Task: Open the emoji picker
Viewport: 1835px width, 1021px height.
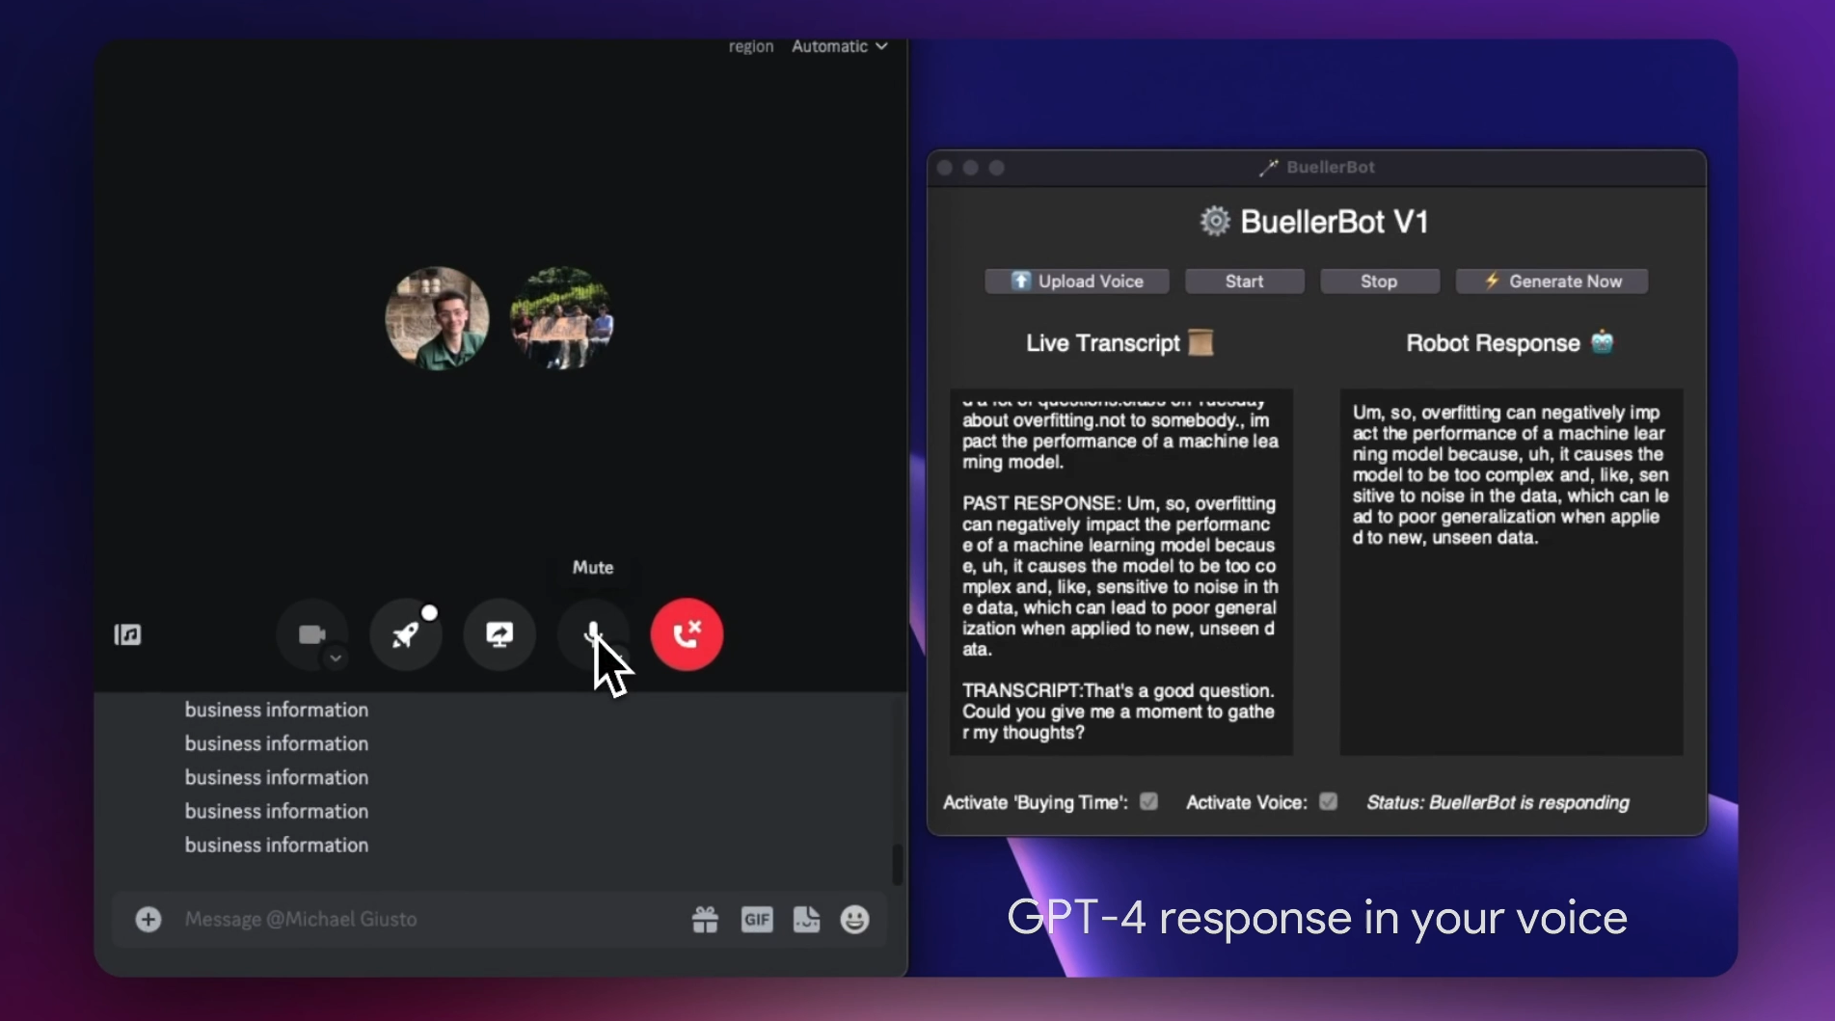Action: 854,920
